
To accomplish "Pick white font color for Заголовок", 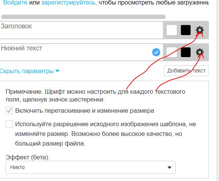I will (172, 30).
